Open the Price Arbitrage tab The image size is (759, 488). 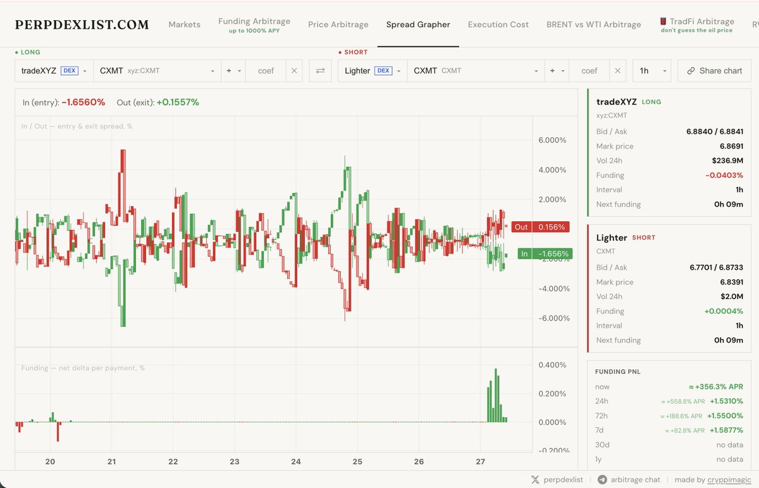(338, 25)
